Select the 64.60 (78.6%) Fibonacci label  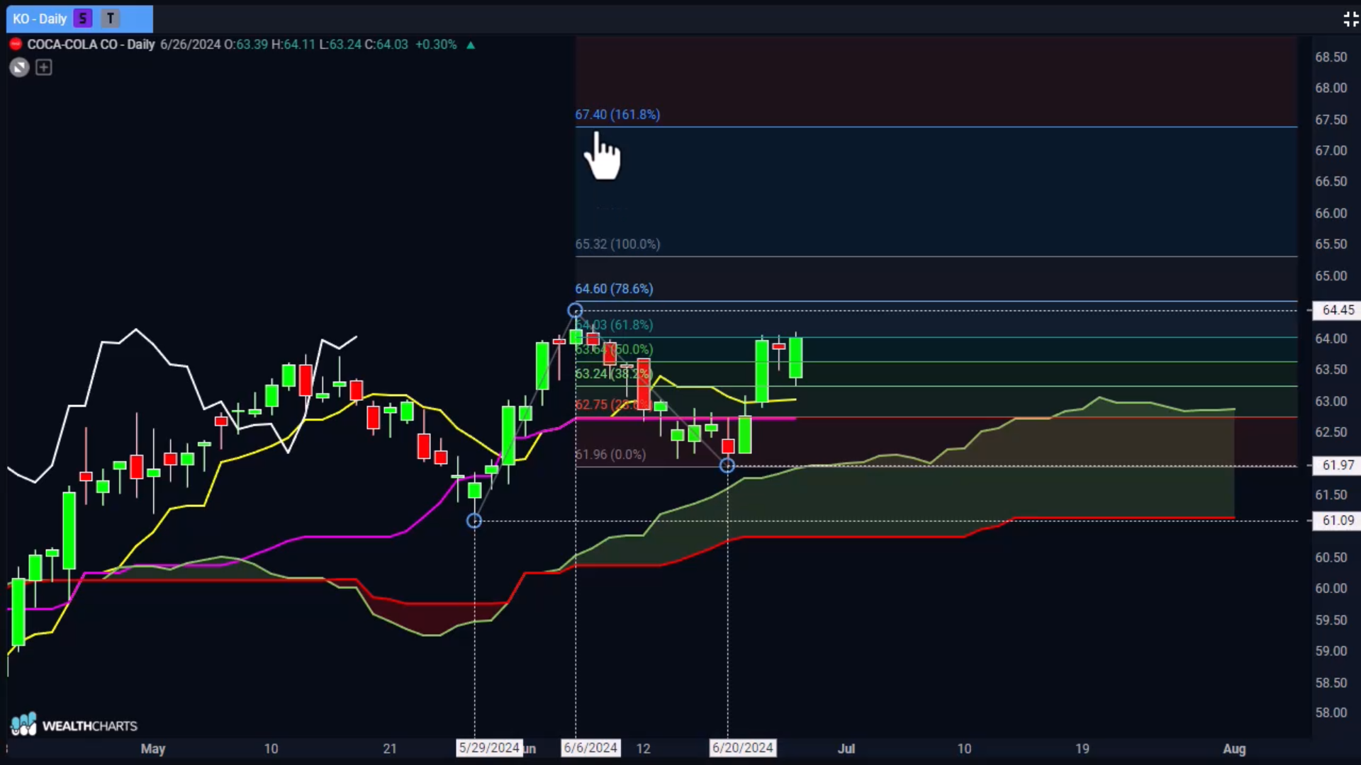[x=614, y=288]
